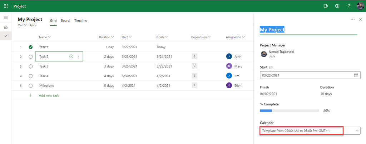Open Task 2 details info icon
This screenshot has width=366, height=144.
click(71, 56)
